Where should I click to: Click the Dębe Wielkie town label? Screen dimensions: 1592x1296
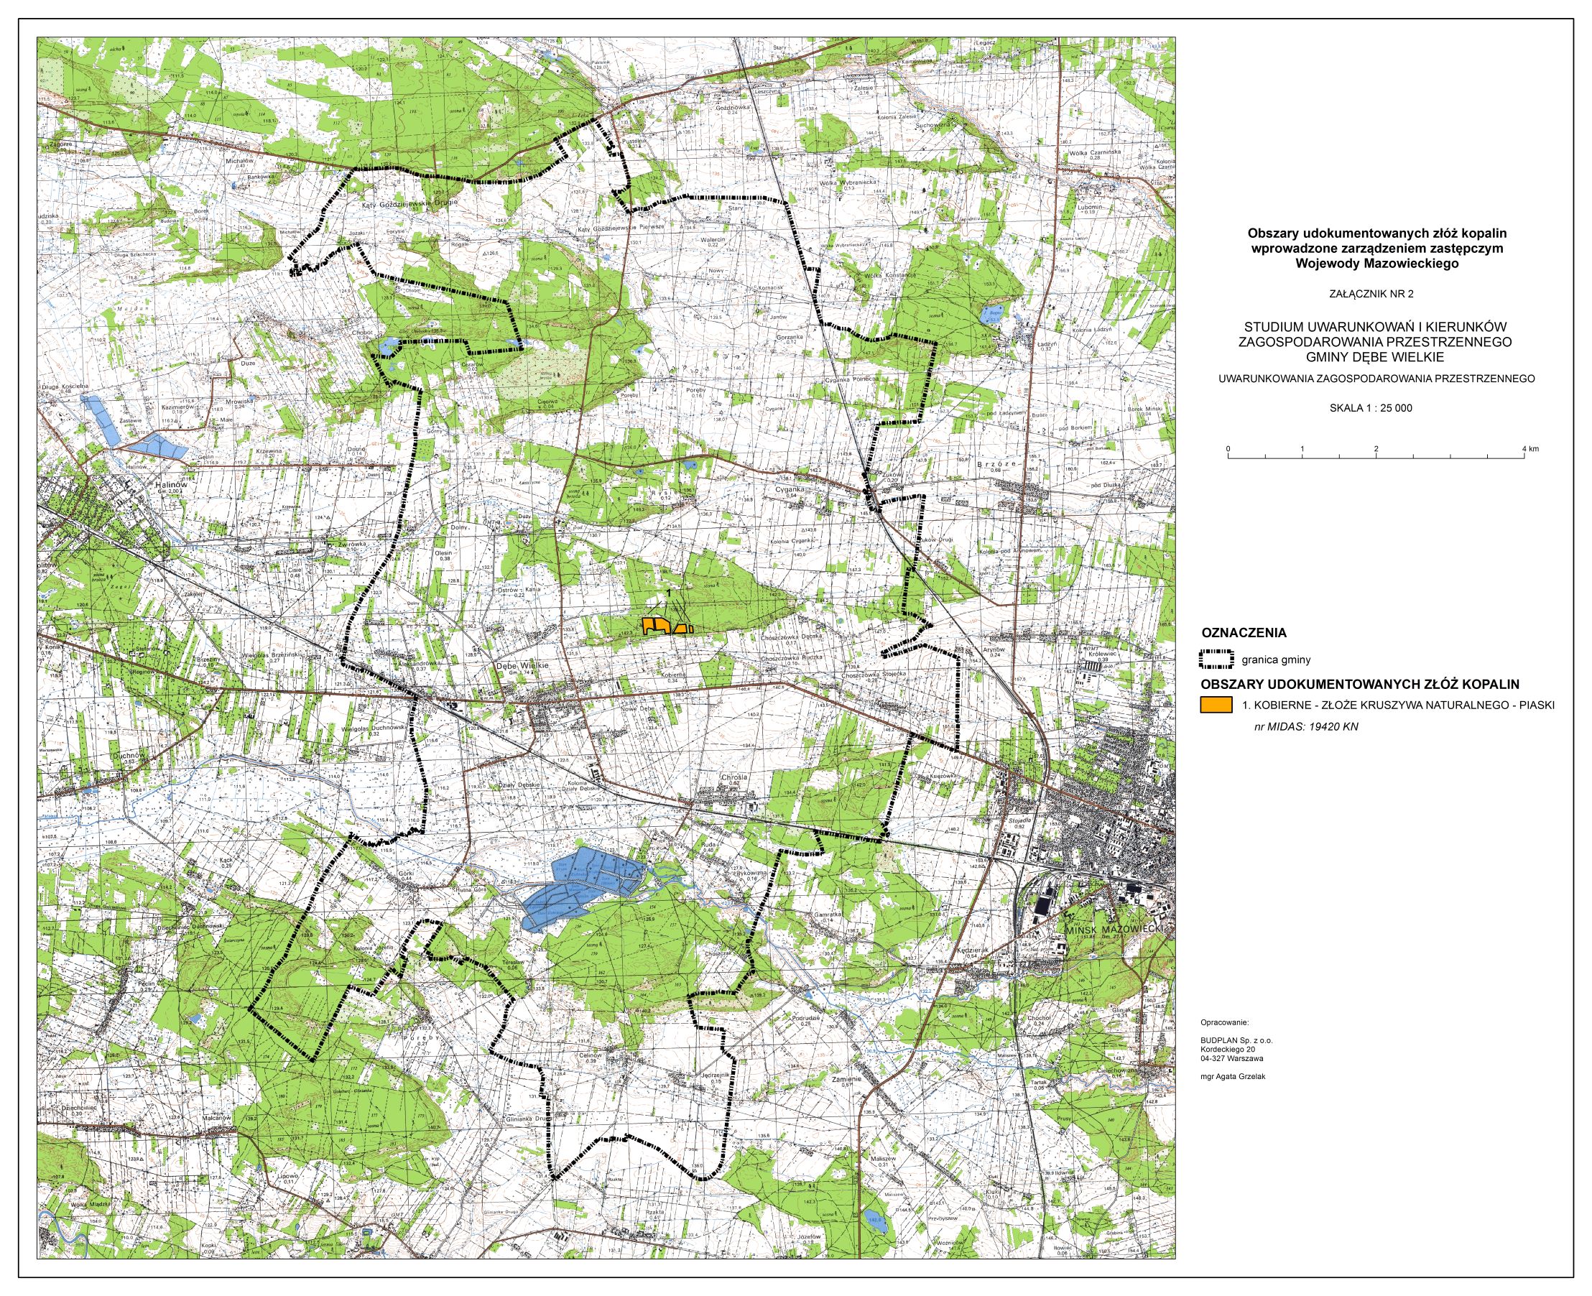click(522, 665)
